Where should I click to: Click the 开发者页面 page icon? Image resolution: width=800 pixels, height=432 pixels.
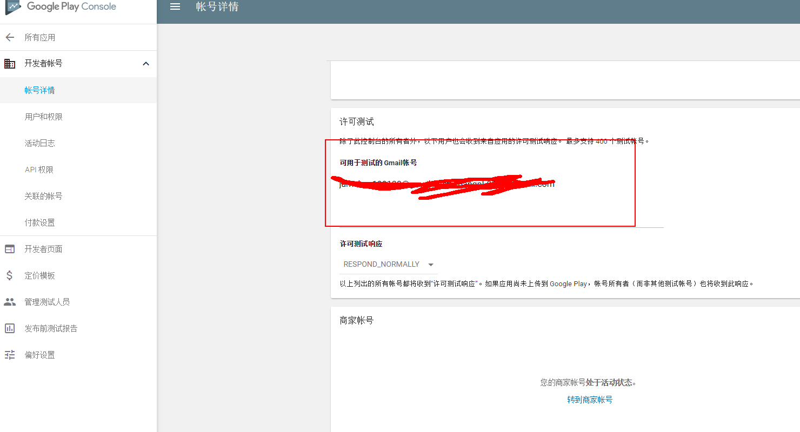point(10,249)
